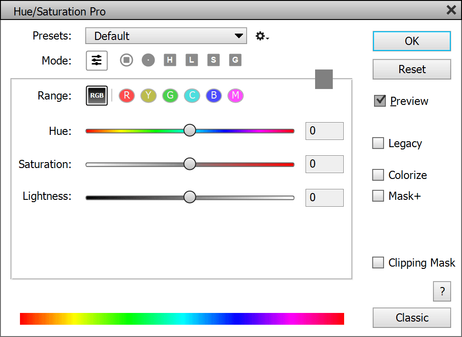Image resolution: width=462 pixels, height=337 pixels.
Task: Enable the Colorize checkbox
Action: coord(378,175)
